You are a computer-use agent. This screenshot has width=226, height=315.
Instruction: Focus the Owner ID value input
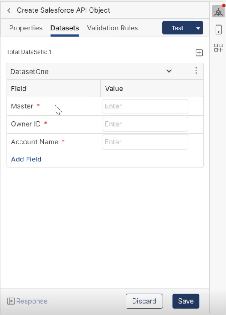(145, 124)
